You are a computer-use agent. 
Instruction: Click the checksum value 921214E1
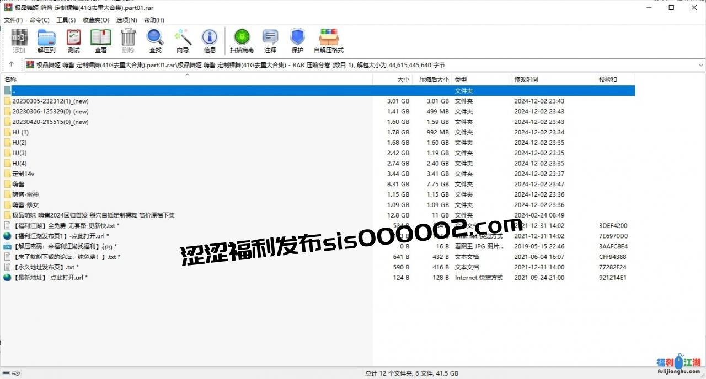pyautogui.click(x=613, y=278)
